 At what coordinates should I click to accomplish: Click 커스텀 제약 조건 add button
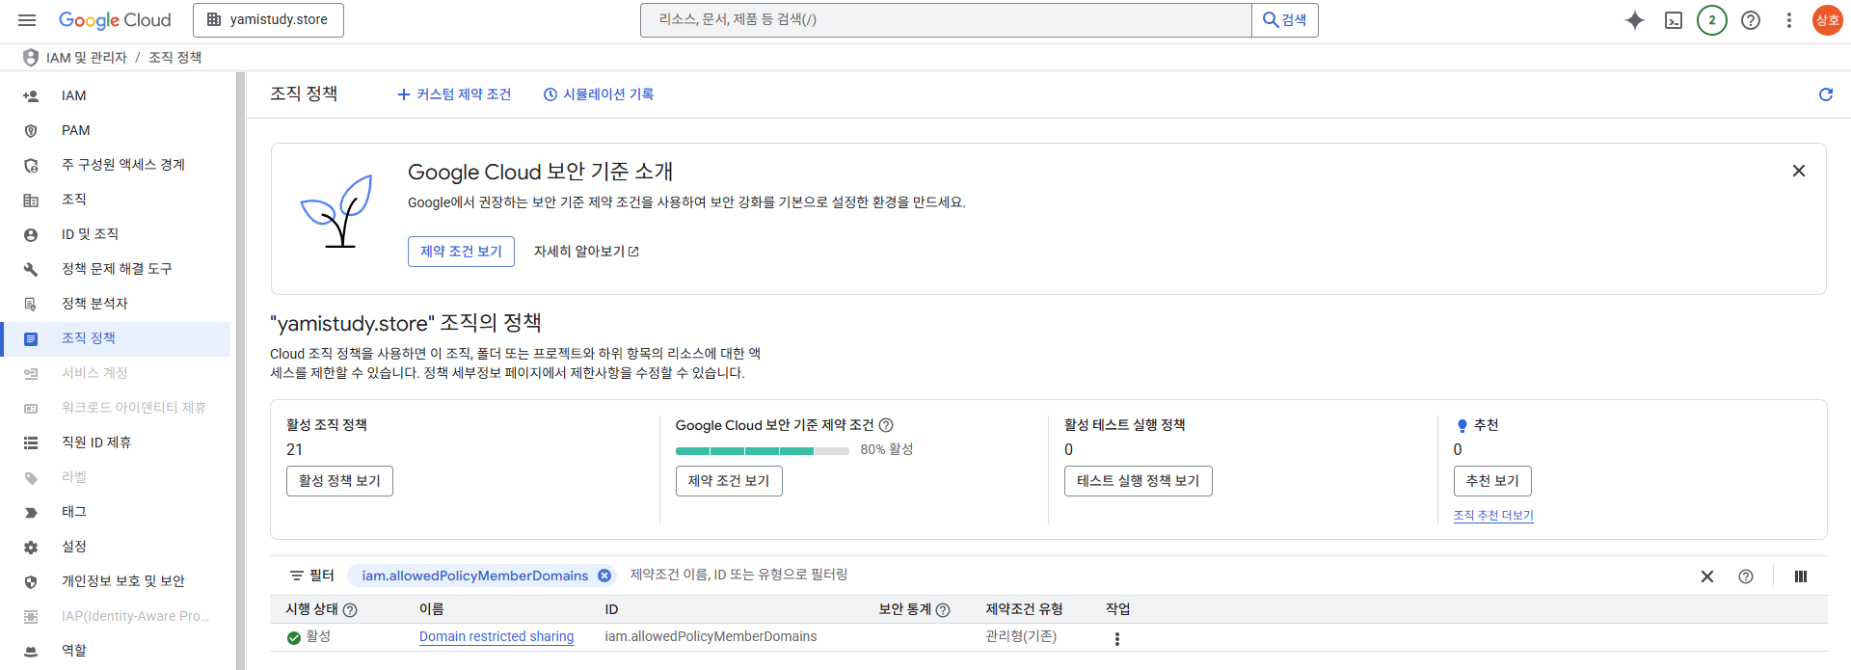click(454, 94)
